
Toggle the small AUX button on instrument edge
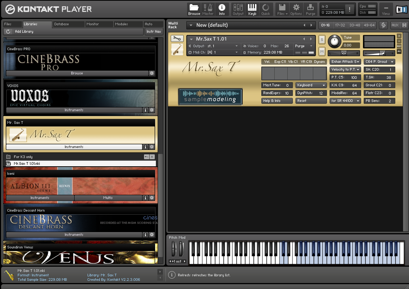tap(399, 46)
